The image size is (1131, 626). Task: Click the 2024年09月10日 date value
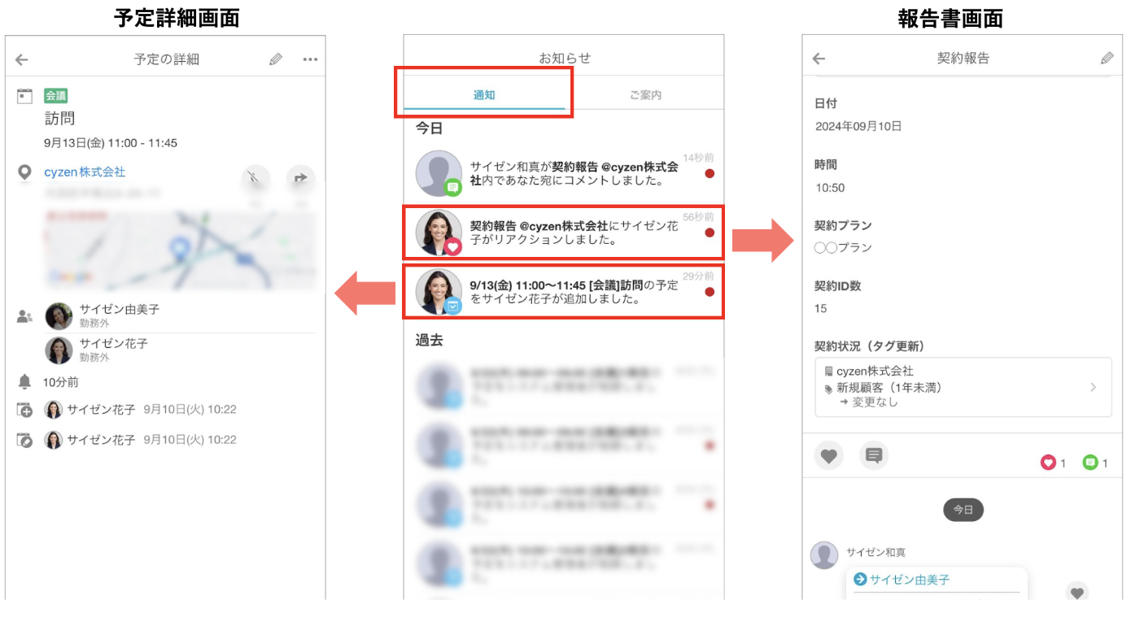point(858,126)
